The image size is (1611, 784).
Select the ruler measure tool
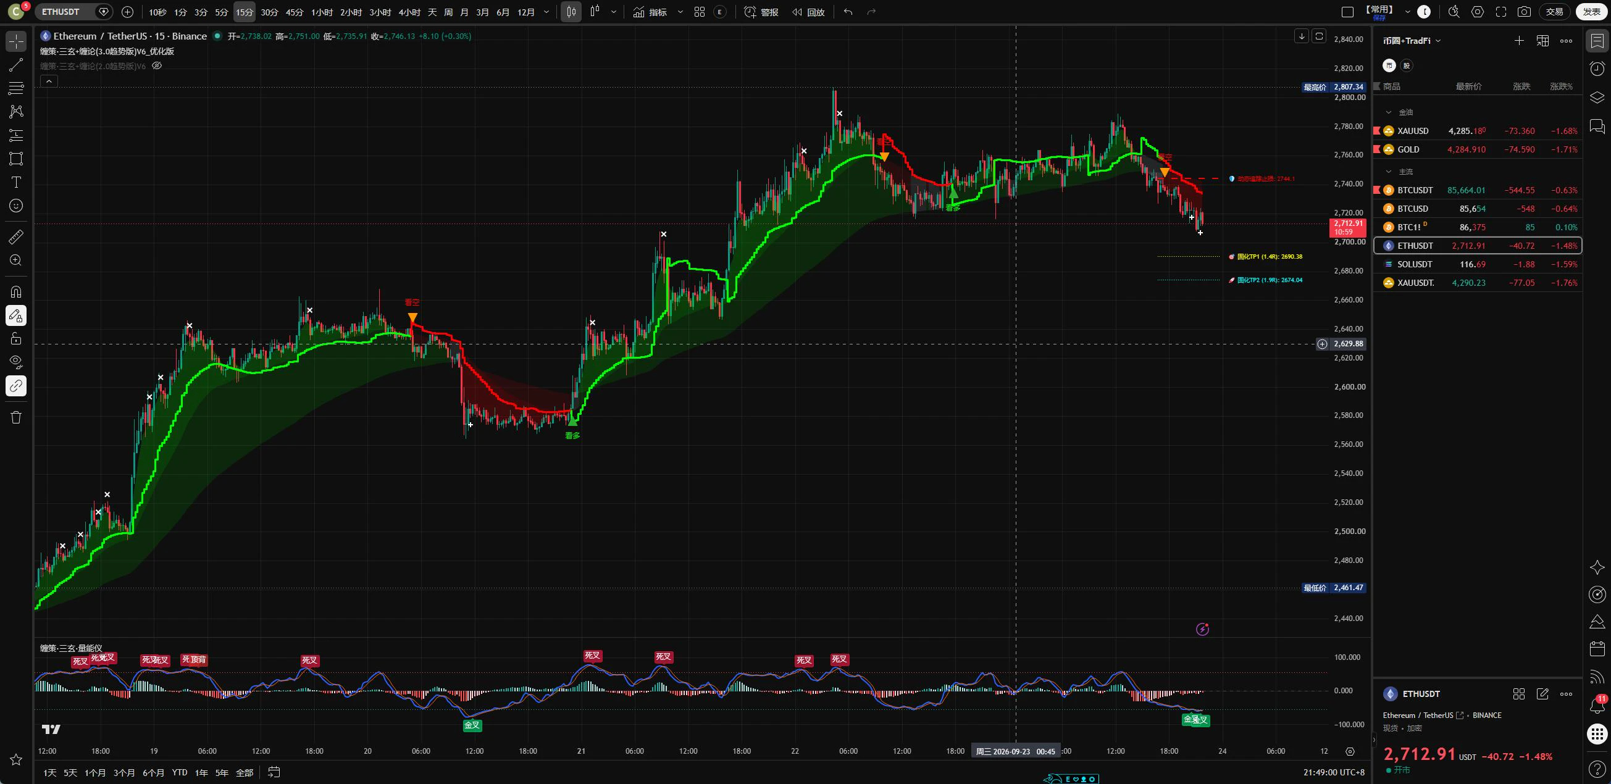coord(16,237)
